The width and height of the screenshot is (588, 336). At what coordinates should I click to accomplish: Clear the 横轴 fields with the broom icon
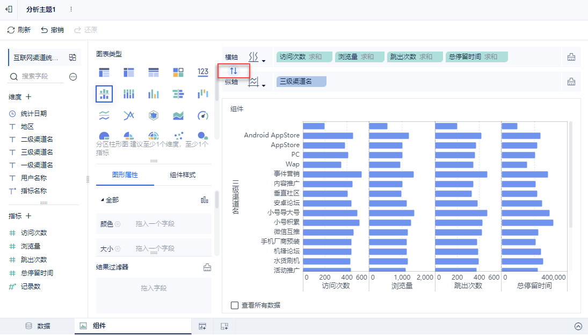571,57
